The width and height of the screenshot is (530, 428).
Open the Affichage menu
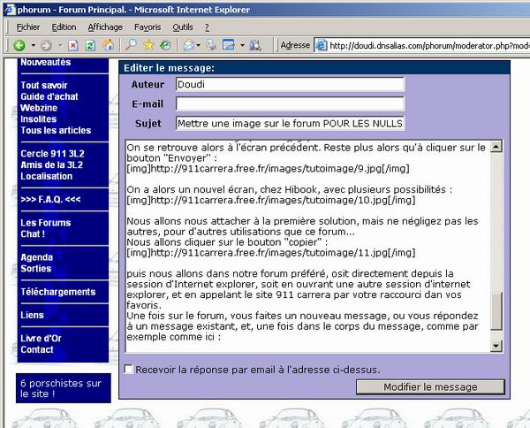coord(105,27)
